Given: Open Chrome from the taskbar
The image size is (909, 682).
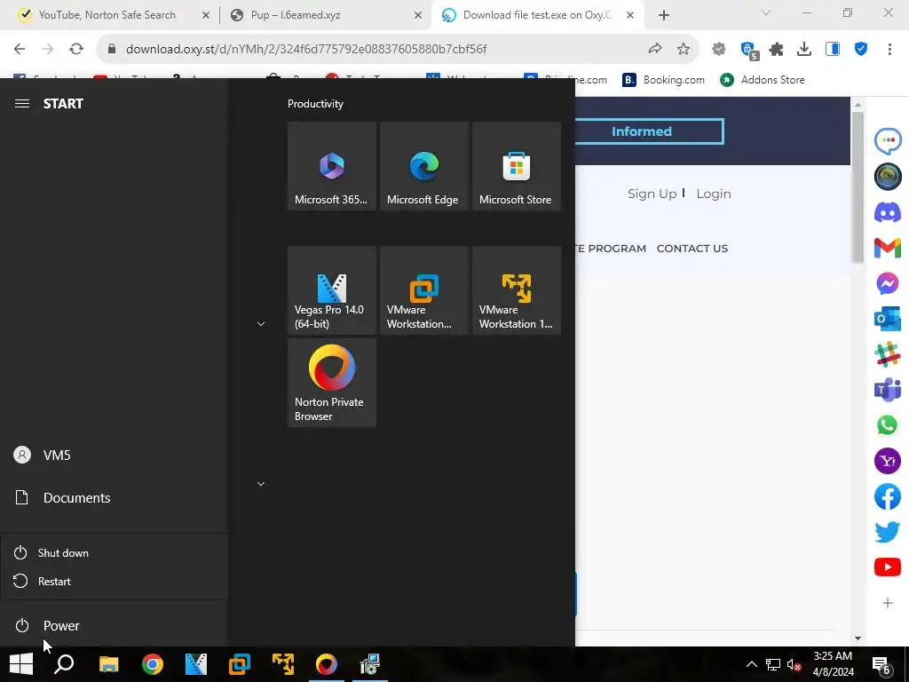Looking at the screenshot, I should tap(153, 664).
